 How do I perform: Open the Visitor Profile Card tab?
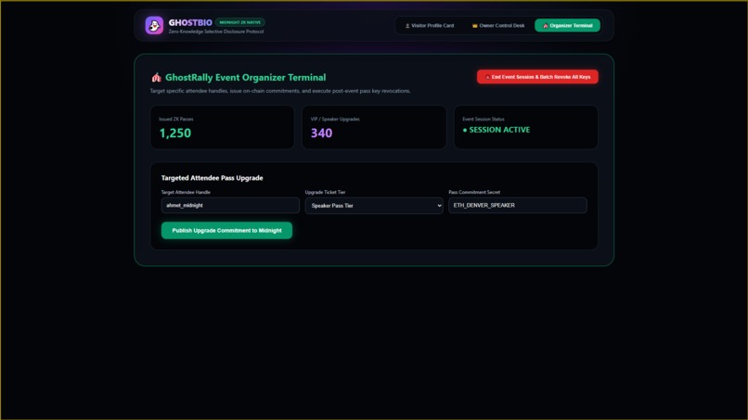[x=430, y=25]
